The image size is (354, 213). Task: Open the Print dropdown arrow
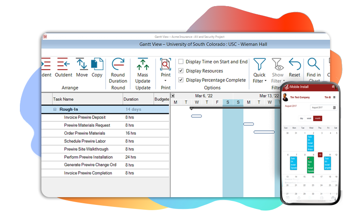tap(166, 81)
